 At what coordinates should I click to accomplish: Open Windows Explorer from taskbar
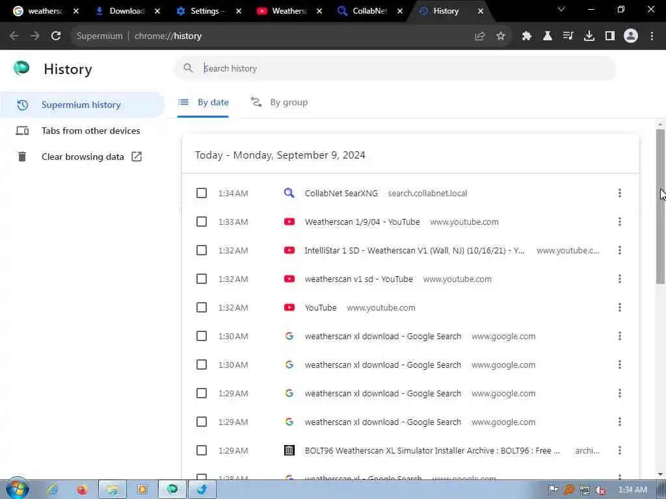112,490
